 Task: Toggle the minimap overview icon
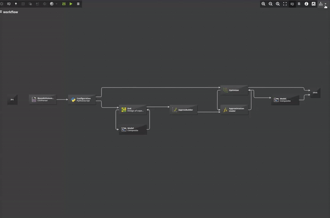point(313,4)
